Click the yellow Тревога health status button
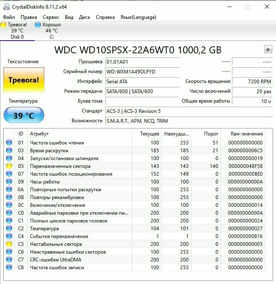Image resolution: width=276 pixels, height=284 pixels. coord(24,80)
